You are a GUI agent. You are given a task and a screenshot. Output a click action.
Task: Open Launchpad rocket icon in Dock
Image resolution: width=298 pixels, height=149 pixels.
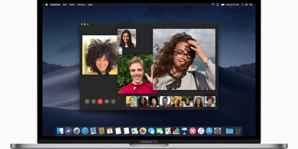pyautogui.click(x=77, y=131)
